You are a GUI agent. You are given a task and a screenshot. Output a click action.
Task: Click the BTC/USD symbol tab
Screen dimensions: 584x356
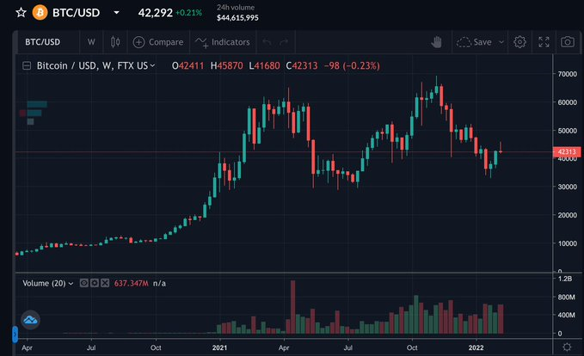click(42, 41)
